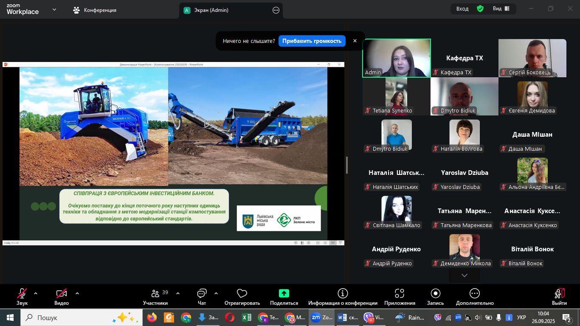The image size is (580, 326).
Task: Open the Apps icon
Action: pos(399,293)
